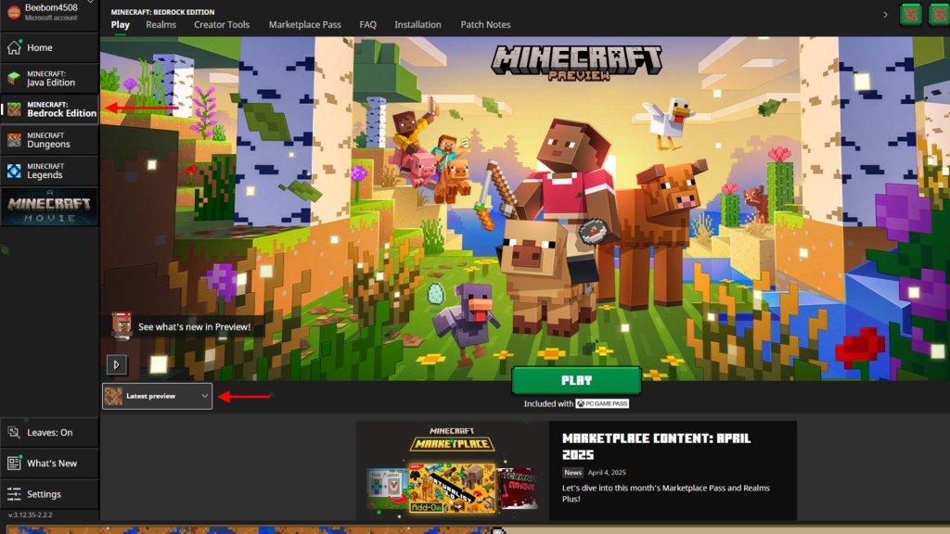The image size is (950, 534).
Task: Open Home from the sidebar
Action: 40,47
